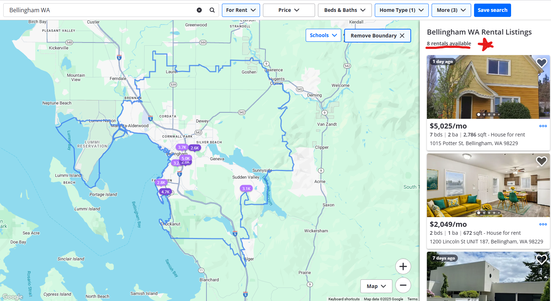Remove the map boundary

[x=377, y=36]
